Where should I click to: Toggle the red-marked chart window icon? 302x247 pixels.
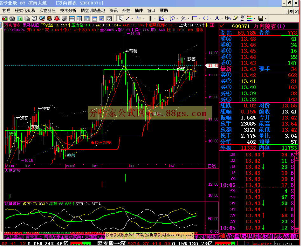pyautogui.click(x=94, y=18)
